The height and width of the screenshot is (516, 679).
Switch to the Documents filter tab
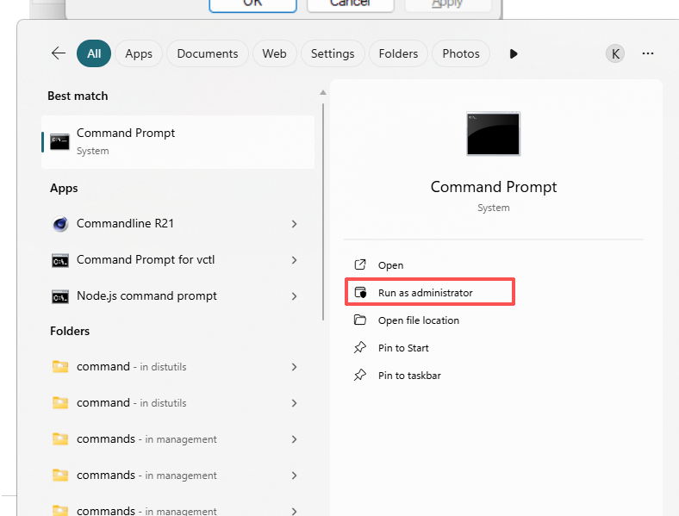[x=208, y=53]
